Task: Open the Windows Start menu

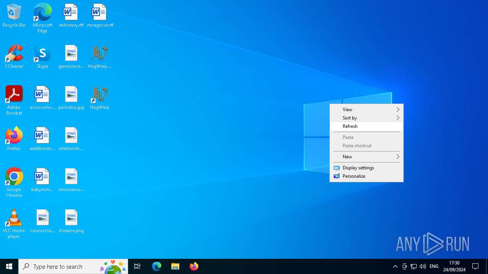Action: 9,266
